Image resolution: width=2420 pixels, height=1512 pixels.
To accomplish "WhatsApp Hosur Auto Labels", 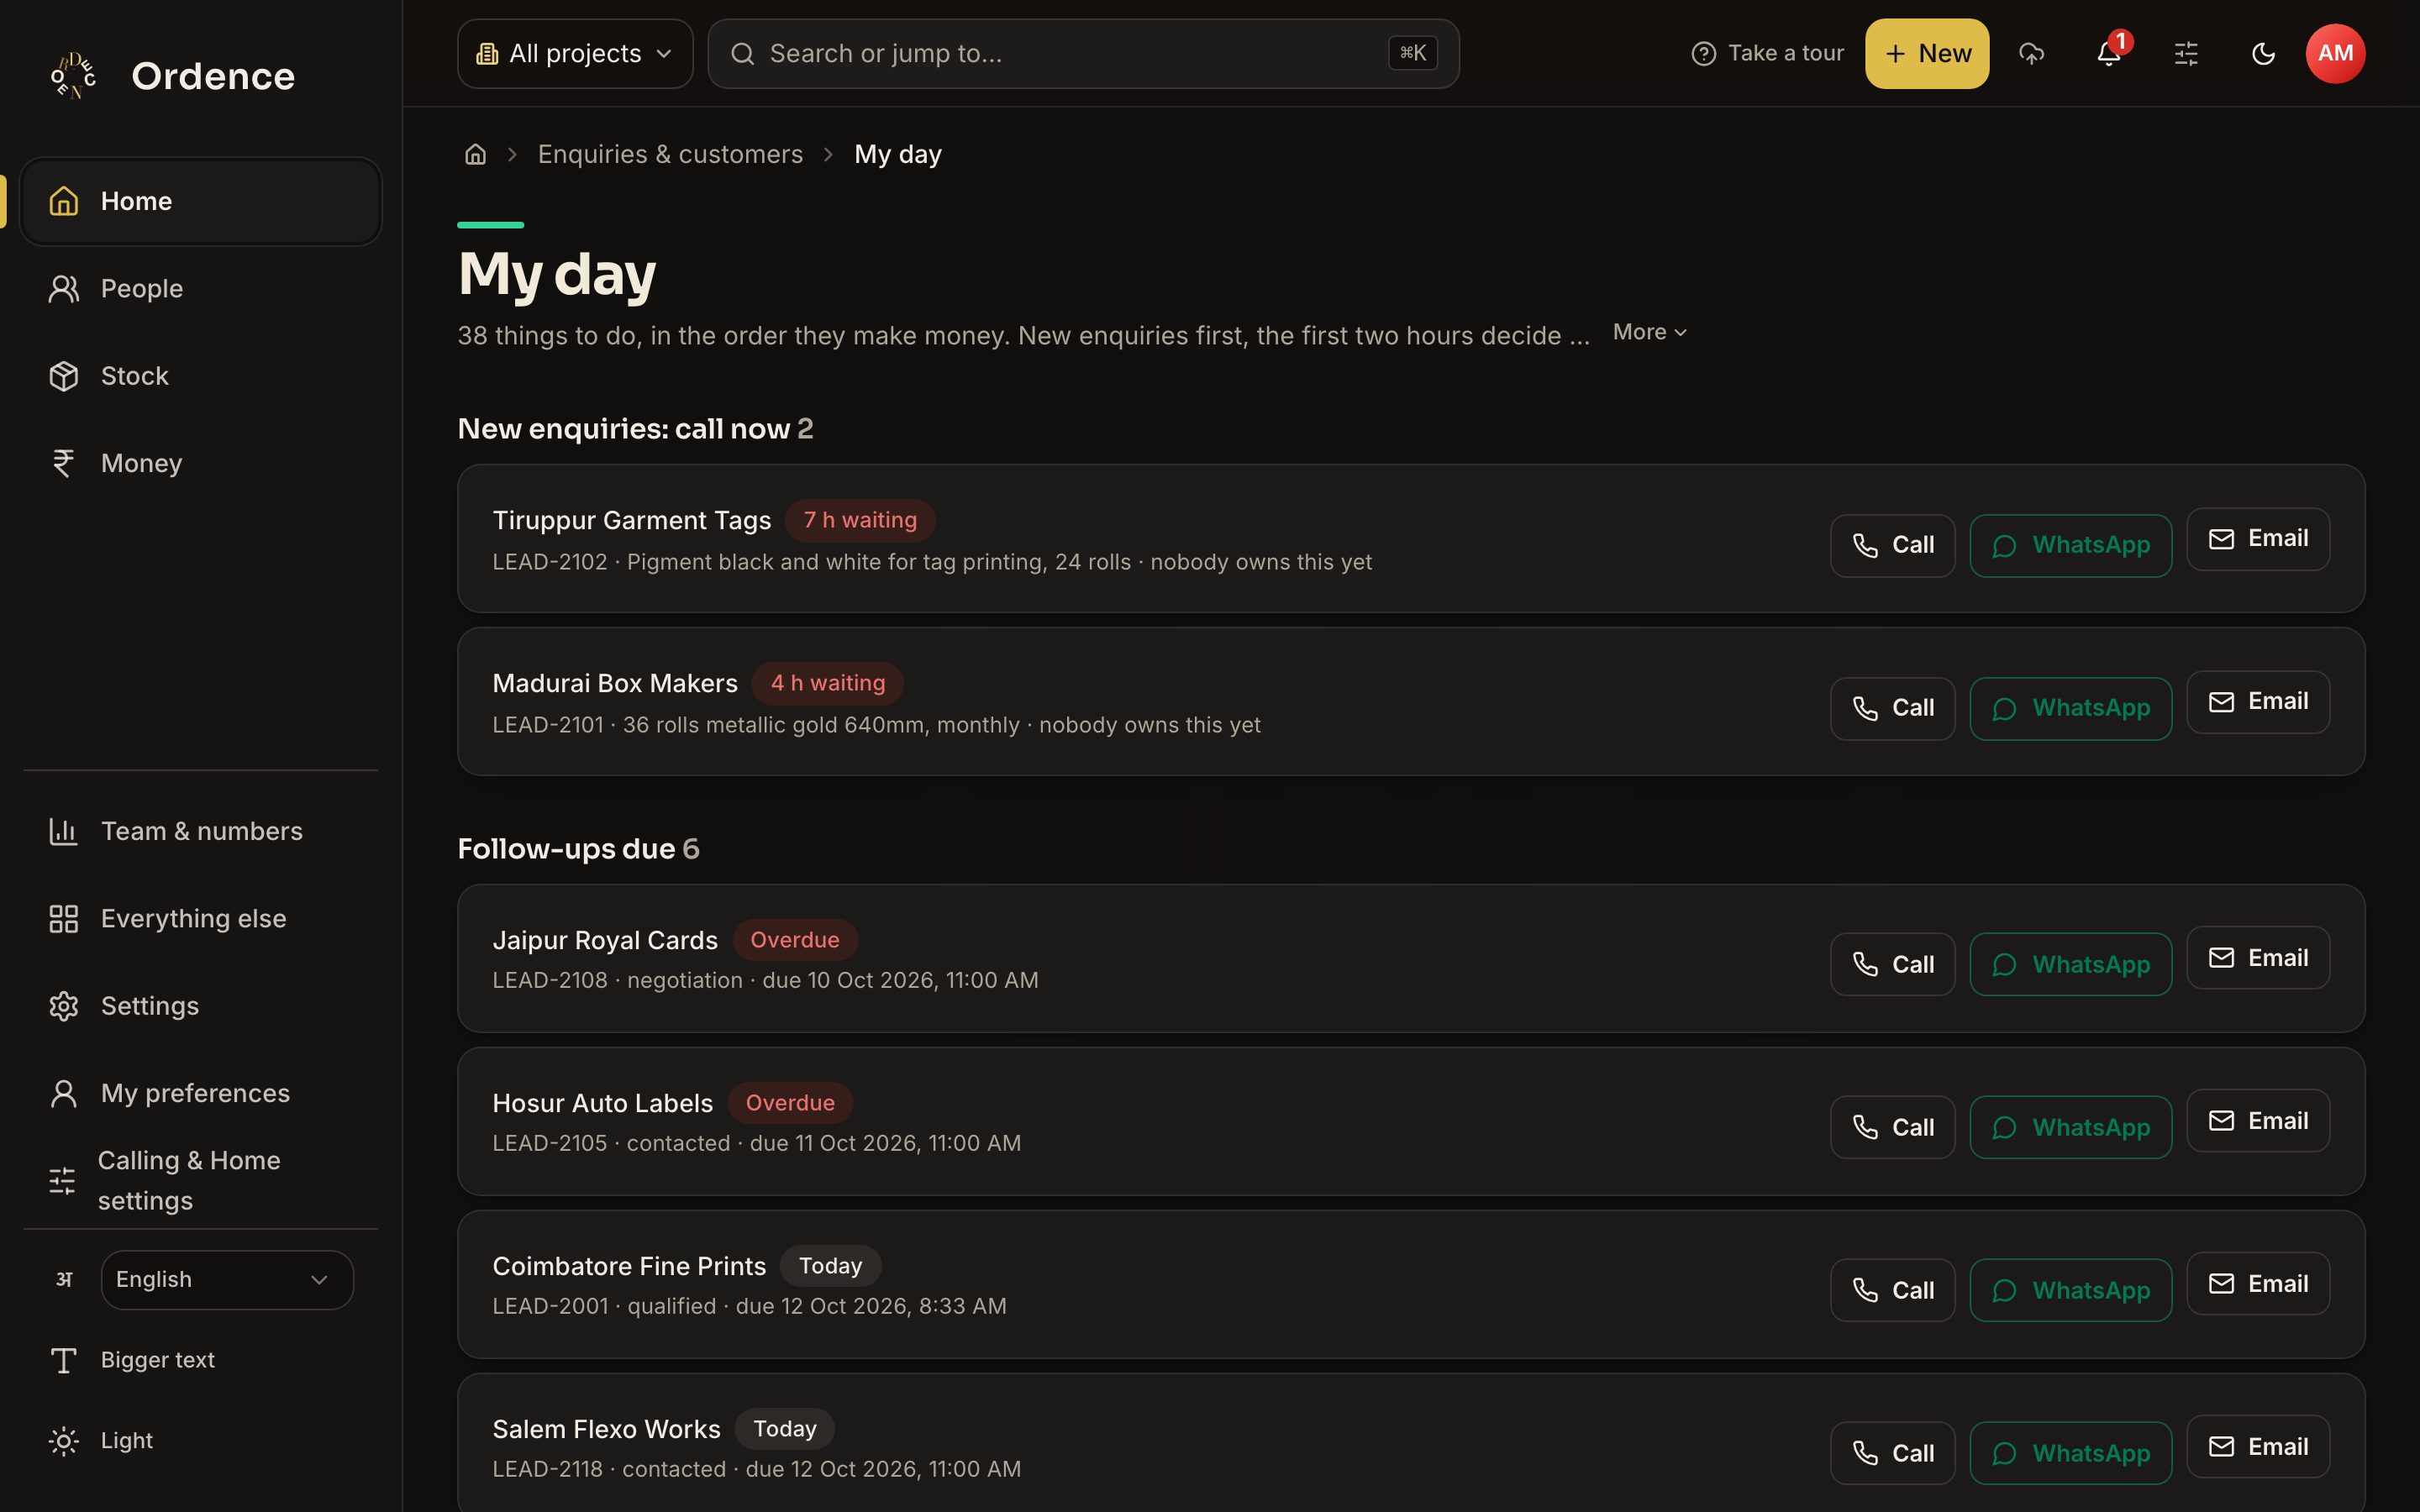I will pos(2070,1127).
